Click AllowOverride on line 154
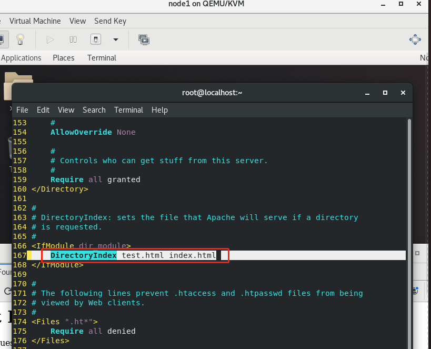The height and width of the screenshot is (349, 431). (81, 132)
